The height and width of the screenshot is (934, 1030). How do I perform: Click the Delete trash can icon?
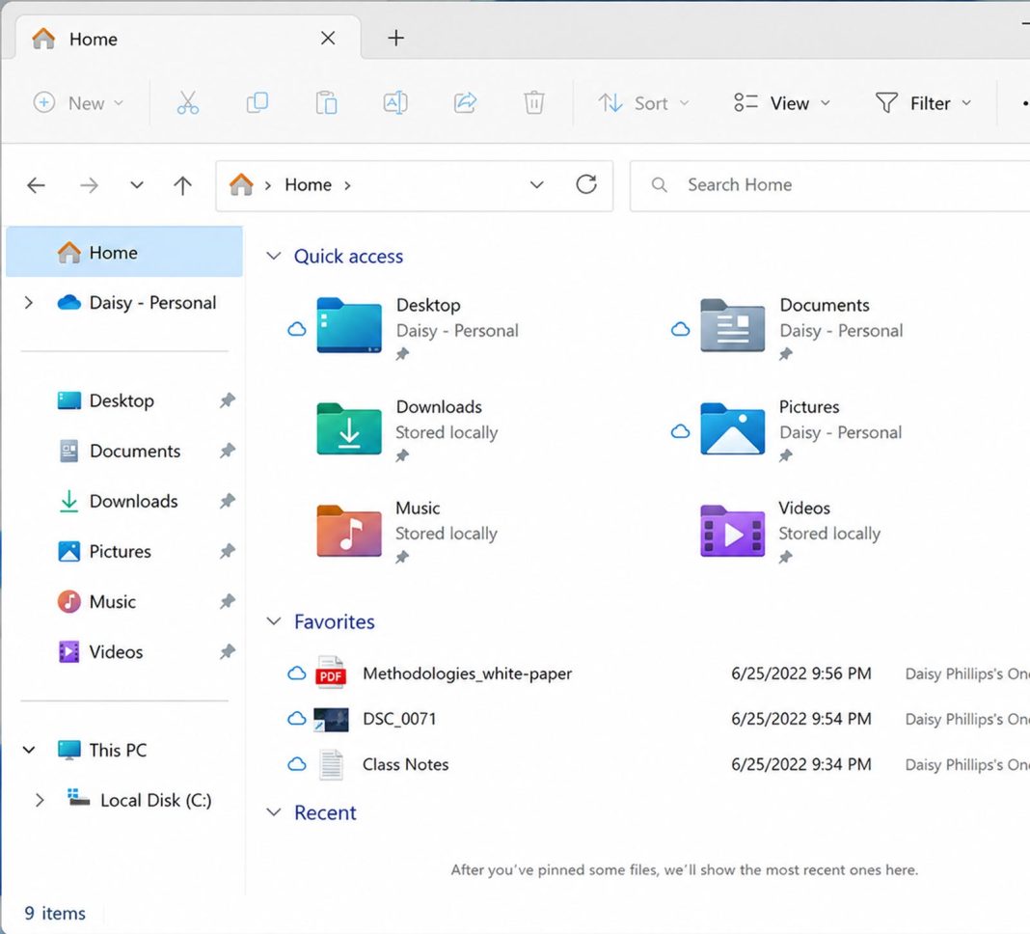click(x=534, y=103)
